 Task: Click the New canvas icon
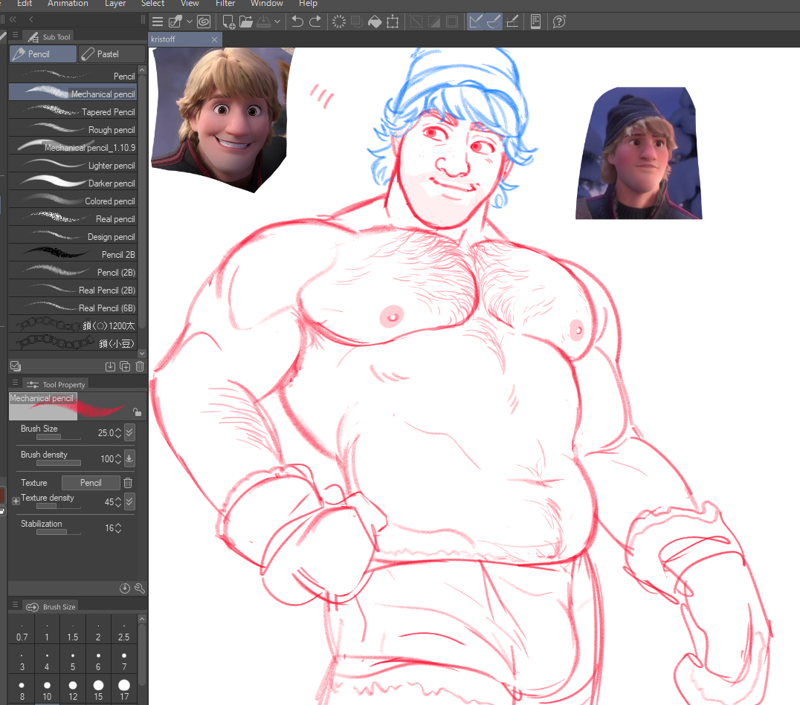(229, 22)
